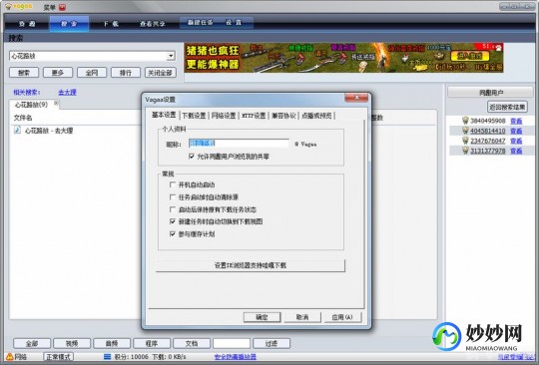
Task: Filter results by 视频
Action: (x=72, y=343)
